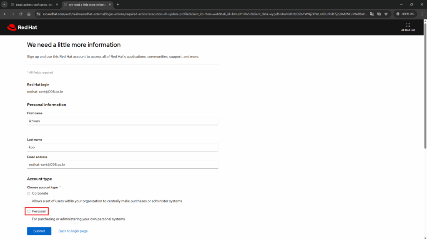Click the translate page icon
427x240 pixels.
point(371,14)
